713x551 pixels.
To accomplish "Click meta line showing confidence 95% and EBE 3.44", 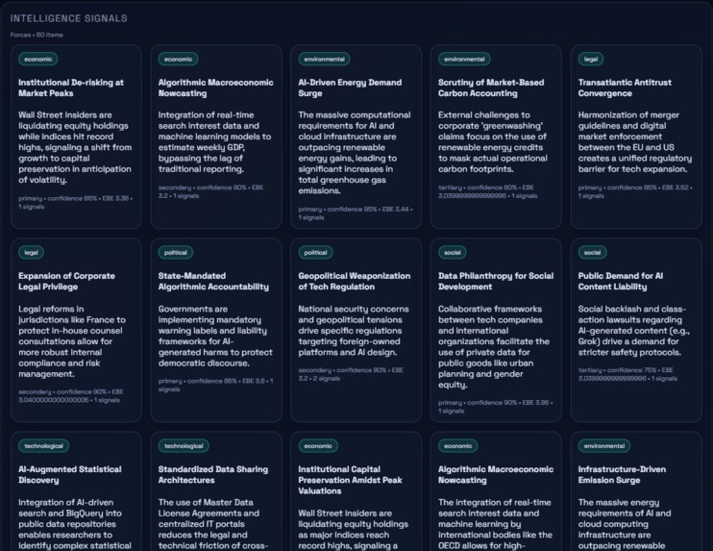I will [x=356, y=213].
